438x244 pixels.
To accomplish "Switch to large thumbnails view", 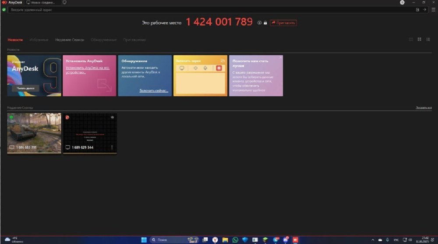I will (411, 40).
